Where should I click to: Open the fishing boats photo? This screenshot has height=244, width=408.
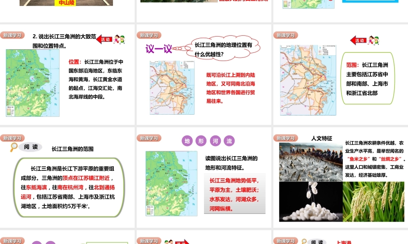[x=311, y=162]
